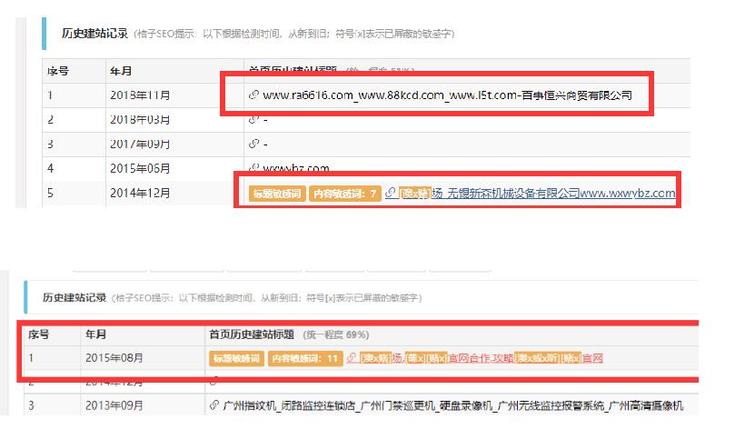Click 标题敏感词 badge in 2014年12月 row
The image size is (735, 429).
[277, 194]
